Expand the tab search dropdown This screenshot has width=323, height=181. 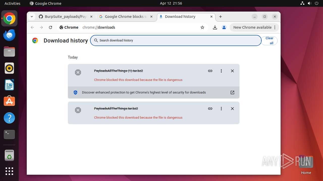pos(32,17)
